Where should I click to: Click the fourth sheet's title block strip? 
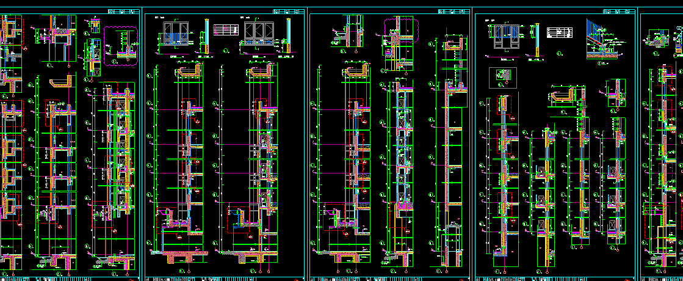tap(555, 278)
